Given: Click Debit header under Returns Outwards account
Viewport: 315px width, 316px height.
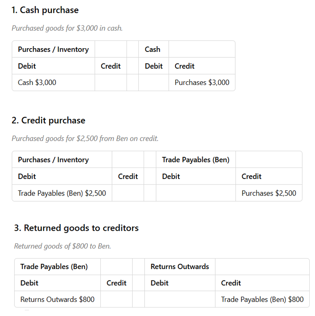Looking at the screenshot, I should (159, 283).
